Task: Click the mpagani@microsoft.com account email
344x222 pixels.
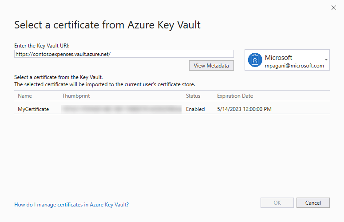Action: click(294, 66)
